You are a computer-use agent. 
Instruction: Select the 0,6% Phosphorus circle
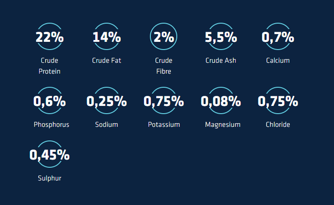click(x=49, y=101)
